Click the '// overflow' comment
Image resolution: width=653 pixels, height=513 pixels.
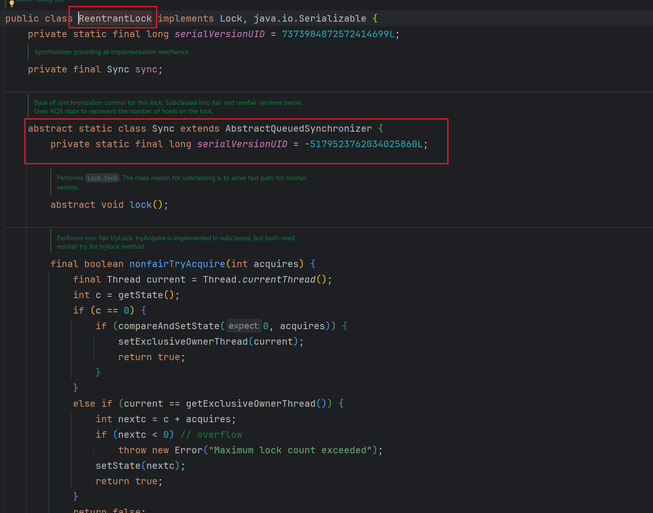(211, 435)
